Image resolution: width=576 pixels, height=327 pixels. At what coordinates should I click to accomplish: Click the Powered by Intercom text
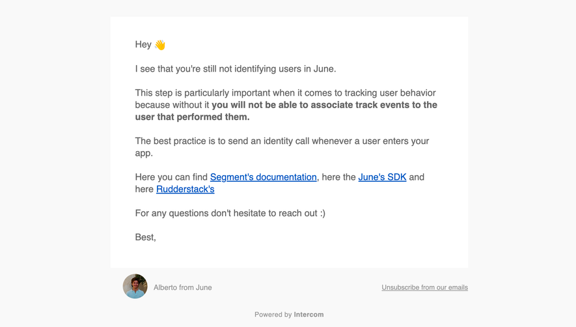pos(289,315)
